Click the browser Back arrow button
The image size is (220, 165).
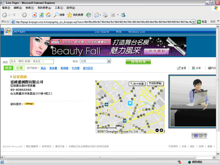[x=4, y=15]
